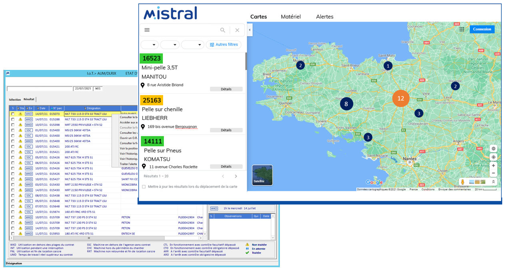Click the cluster marker 3 near Châteaubriant

[419, 113]
